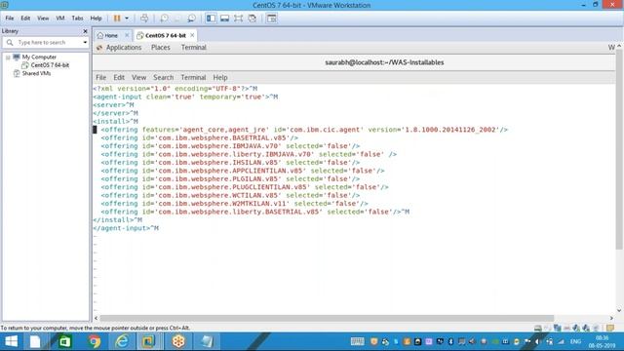
Task: Click the vertical scrollbar of the VM view
Action: tap(619, 149)
